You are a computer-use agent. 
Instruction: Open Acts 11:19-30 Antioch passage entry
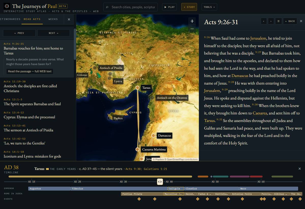point(37,86)
